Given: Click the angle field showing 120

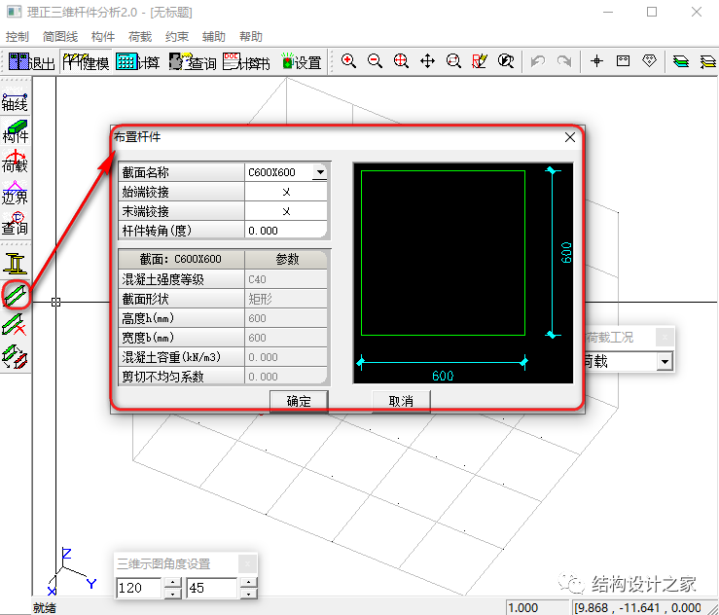Looking at the screenshot, I should 139,588.
